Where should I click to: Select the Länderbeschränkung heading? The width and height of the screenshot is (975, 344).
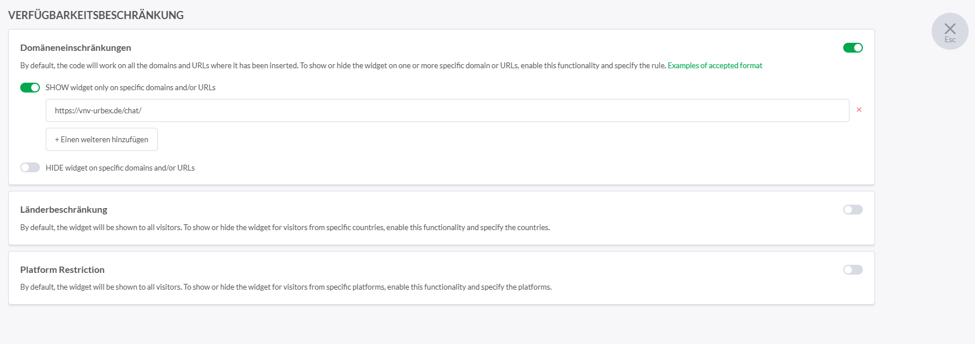(64, 210)
